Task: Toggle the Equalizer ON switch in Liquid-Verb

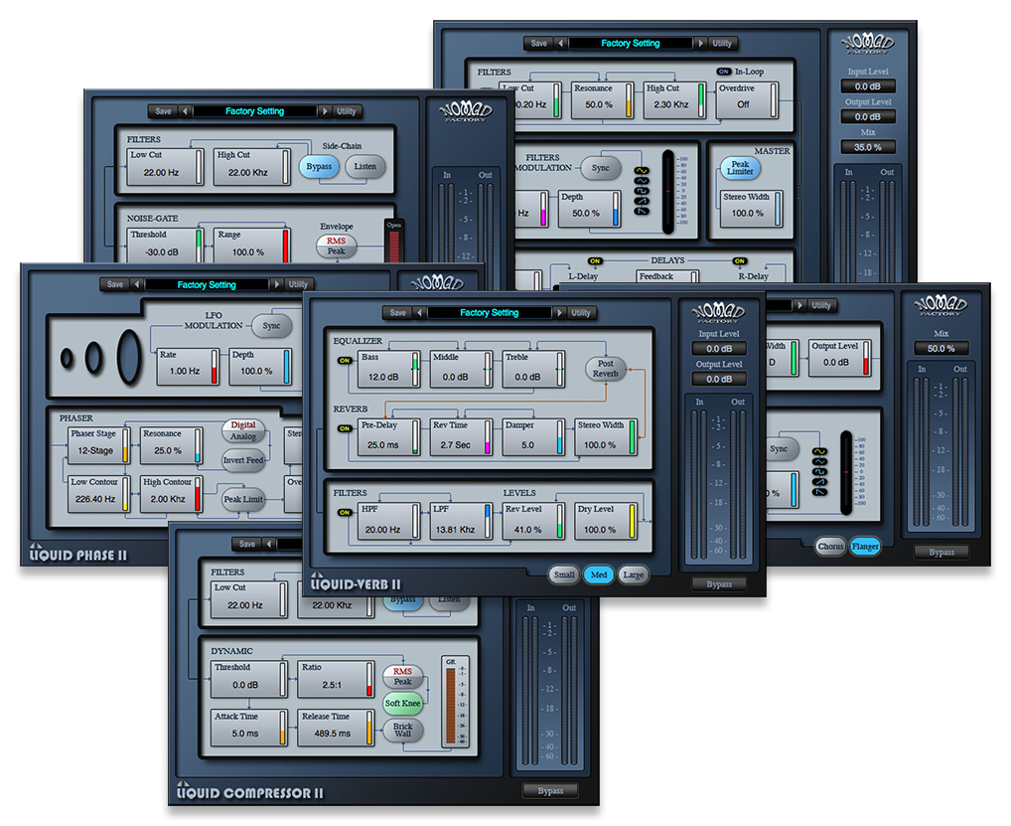Action: (345, 360)
